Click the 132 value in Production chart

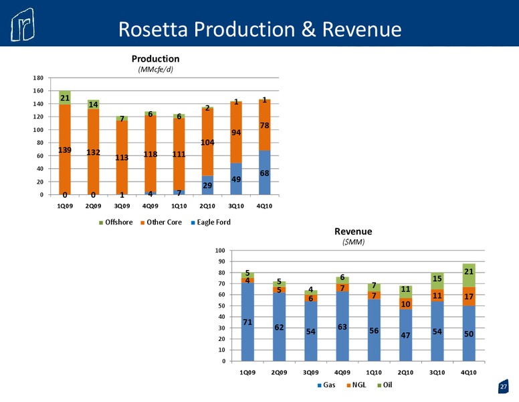93,152
